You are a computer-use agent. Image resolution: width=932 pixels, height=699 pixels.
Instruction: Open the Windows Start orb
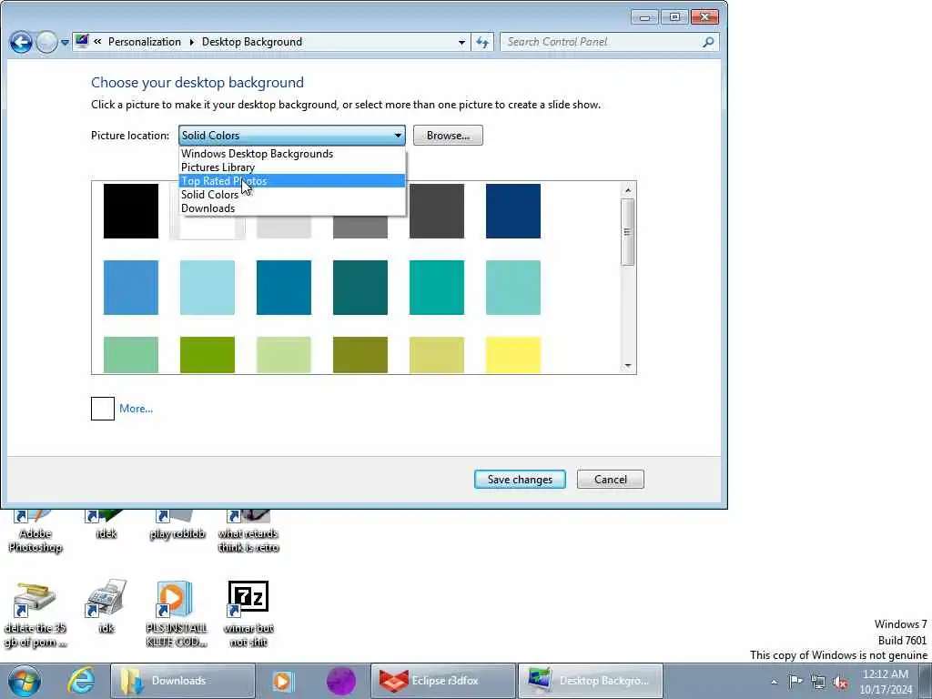(x=25, y=681)
